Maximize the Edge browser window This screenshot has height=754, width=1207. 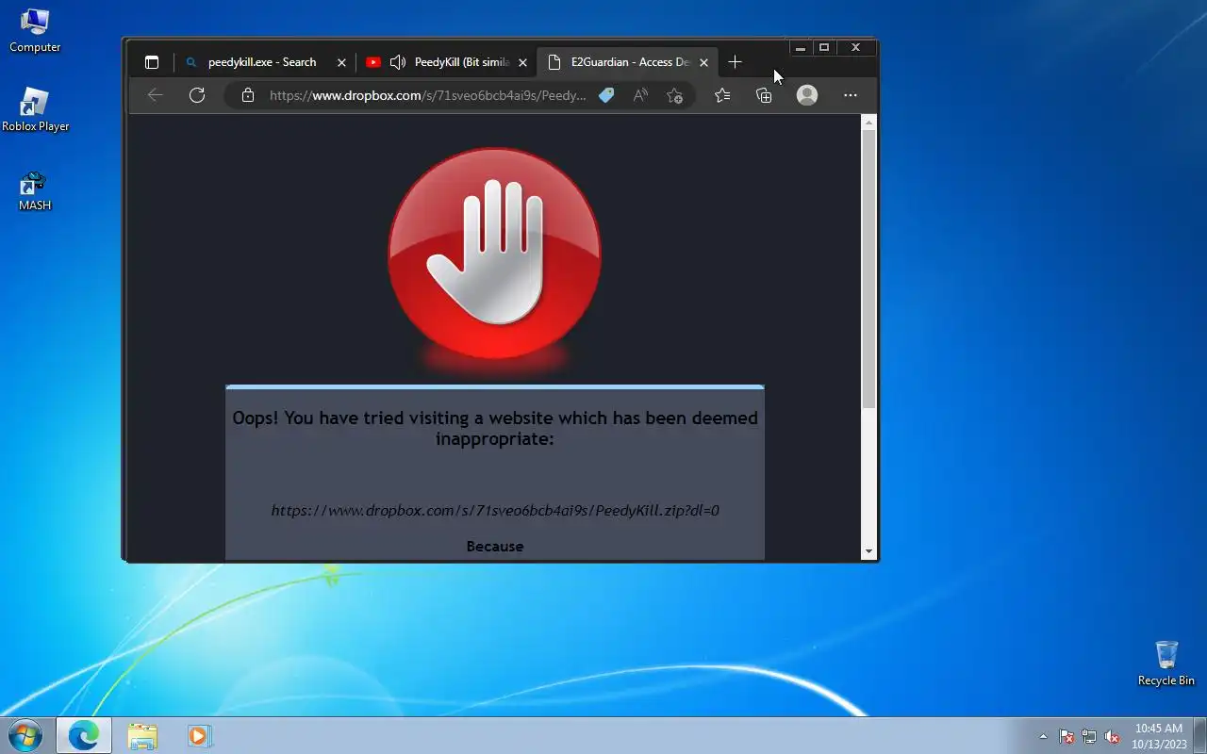coord(824,48)
